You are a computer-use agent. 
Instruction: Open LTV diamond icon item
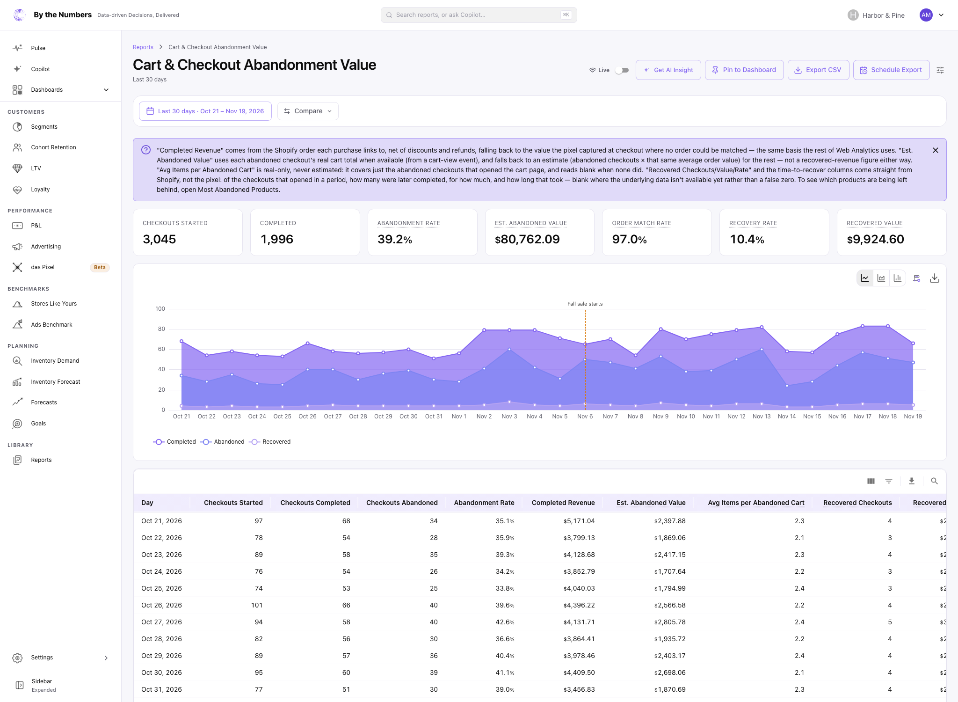pos(17,168)
